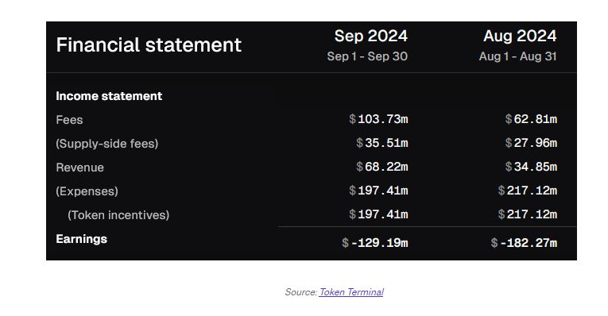This screenshot has height=316, width=608.
Task: Select the Income statement section label
Action: 109,96
